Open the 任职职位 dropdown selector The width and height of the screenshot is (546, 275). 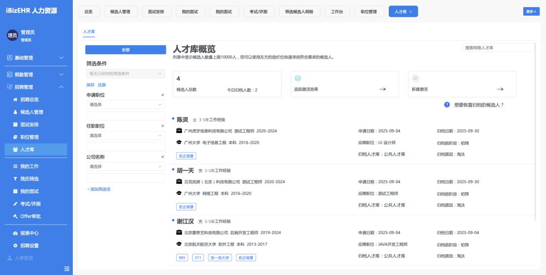click(x=125, y=136)
